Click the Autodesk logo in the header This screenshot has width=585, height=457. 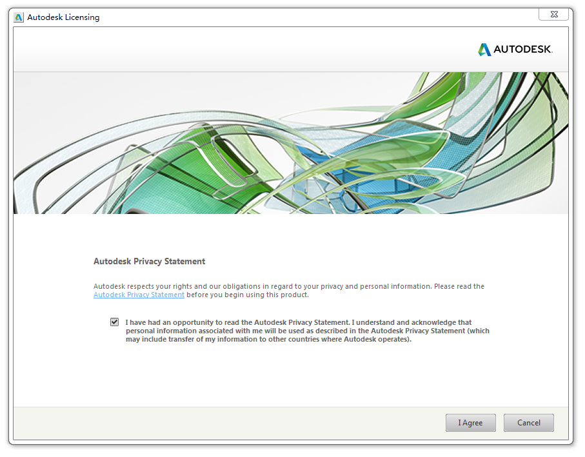(515, 49)
